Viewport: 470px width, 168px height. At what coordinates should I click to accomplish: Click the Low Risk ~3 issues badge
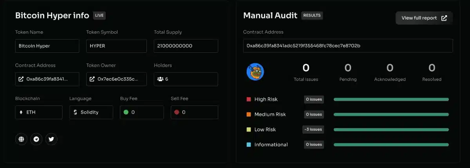(x=313, y=129)
